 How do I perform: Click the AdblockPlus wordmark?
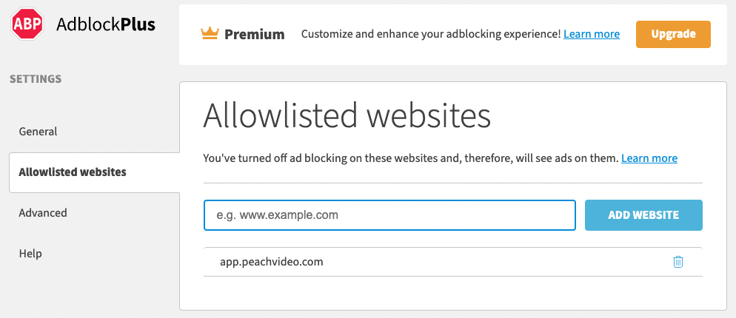click(106, 24)
